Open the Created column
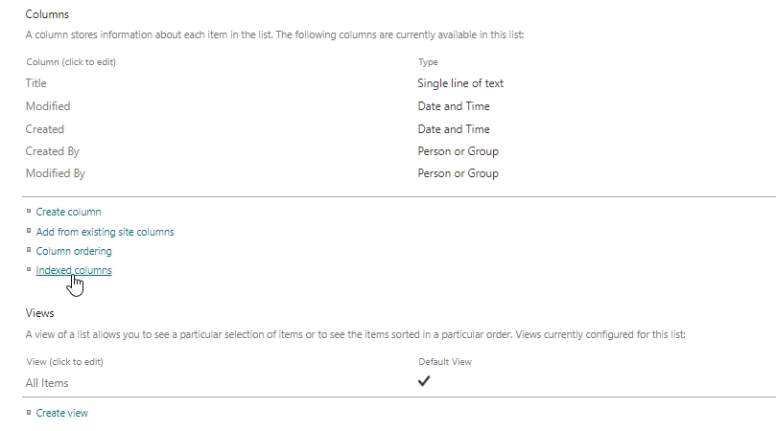Viewport: 776px width, 431px height. (x=44, y=129)
